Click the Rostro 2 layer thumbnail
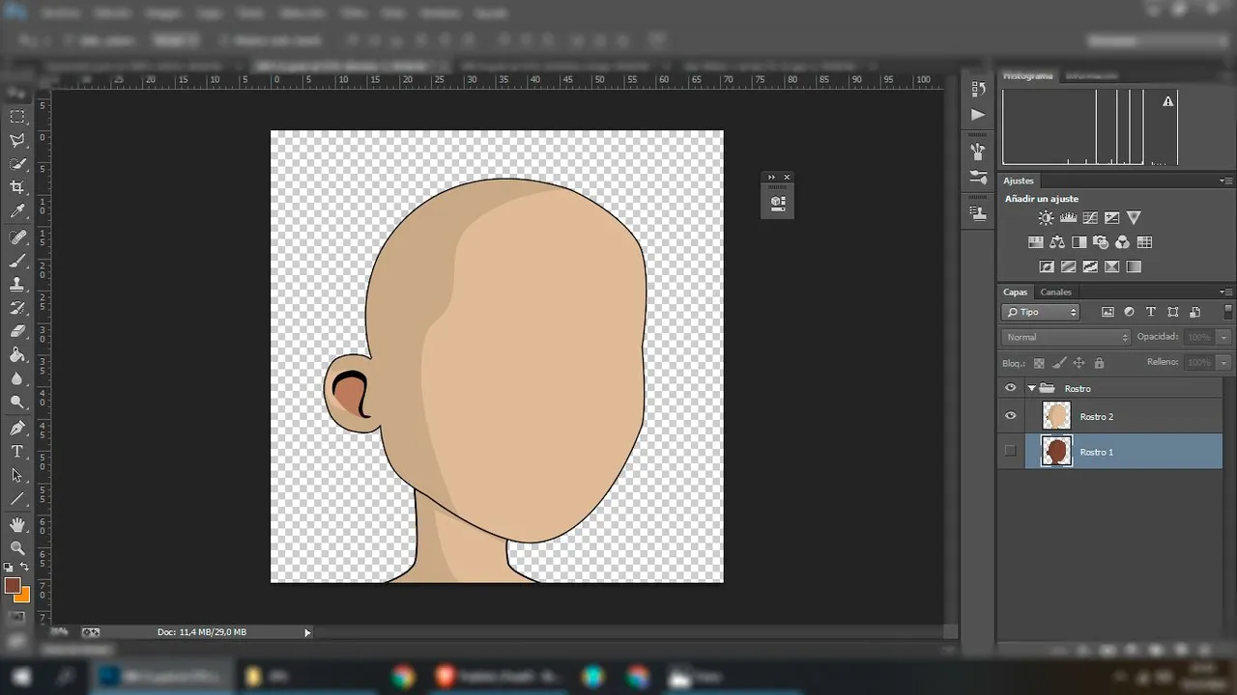Screen dimensions: 1237x695 click(x=1056, y=416)
